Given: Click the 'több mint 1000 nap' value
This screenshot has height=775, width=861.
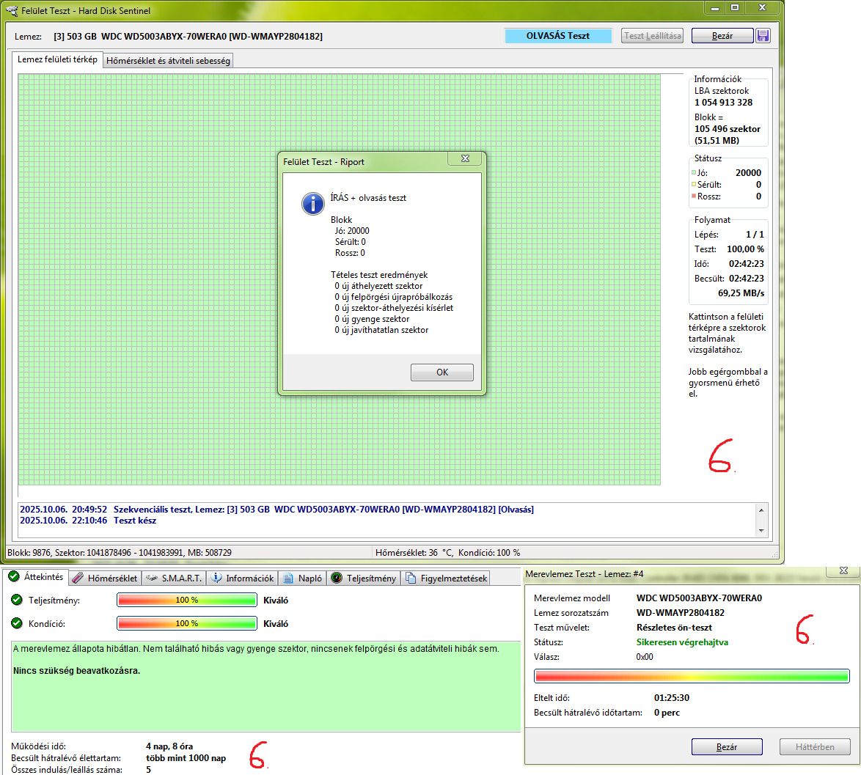Looking at the screenshot, I should [186, 758].
